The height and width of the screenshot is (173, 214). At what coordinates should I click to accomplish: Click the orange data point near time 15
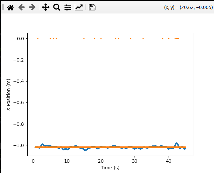click(x=84, y=39)
